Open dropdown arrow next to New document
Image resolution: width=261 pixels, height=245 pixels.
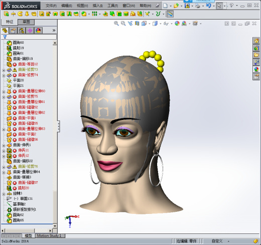point(171,6)
